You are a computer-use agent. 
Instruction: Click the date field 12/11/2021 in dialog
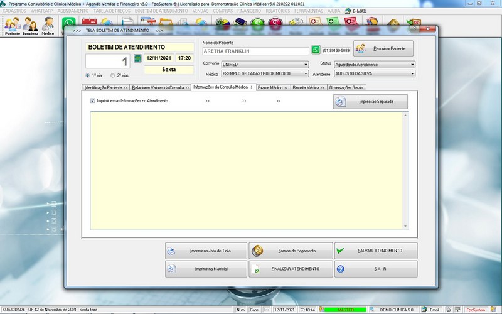(x=159, y=58)
